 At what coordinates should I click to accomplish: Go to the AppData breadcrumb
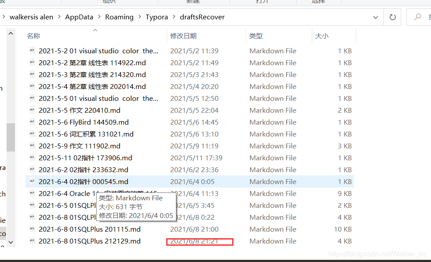pyautogui.click(x=79, y=17)
